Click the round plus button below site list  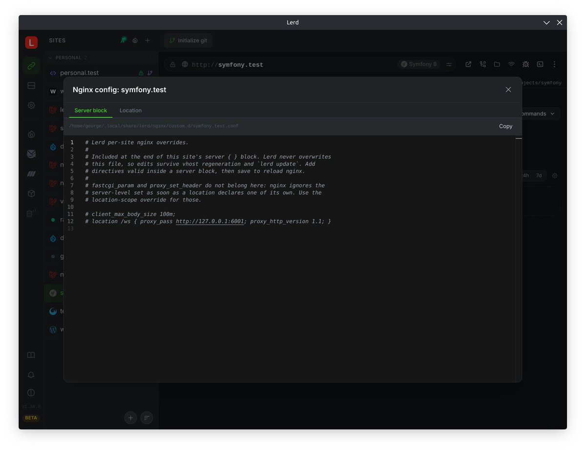click(x=130, y=418)
